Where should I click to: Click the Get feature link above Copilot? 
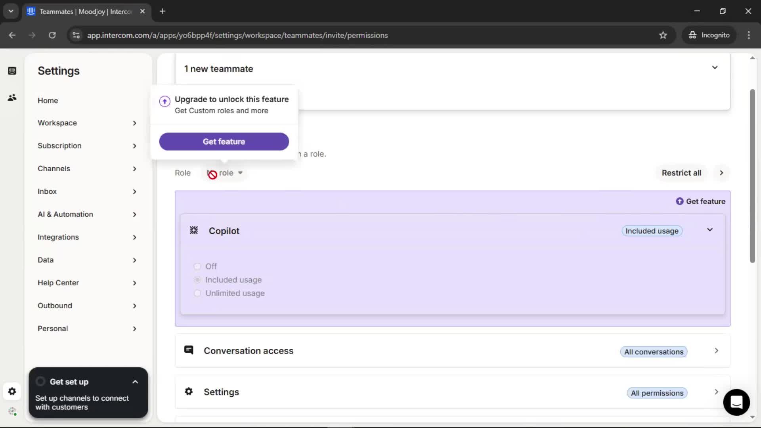click(700, 201)
